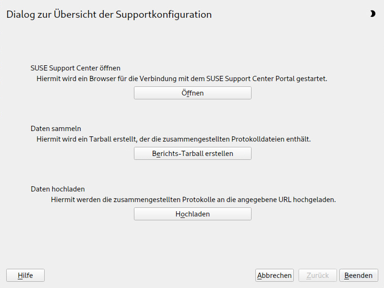Click the greyed-out Zurück button
The height and width of the screenshot is (288, 384).
(318, 275)
